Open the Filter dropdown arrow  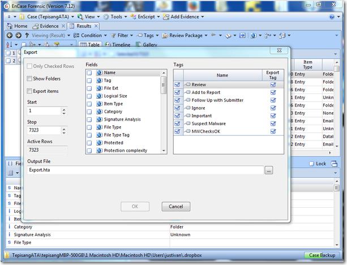pos(131,36)
